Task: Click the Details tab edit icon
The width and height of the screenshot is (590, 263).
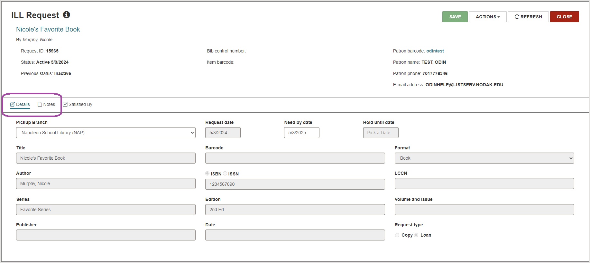Action: (13, 104)
